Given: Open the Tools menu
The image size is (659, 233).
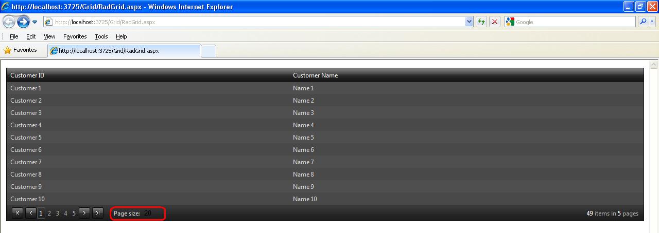Looking at the screenshot, I should point(101,36).
